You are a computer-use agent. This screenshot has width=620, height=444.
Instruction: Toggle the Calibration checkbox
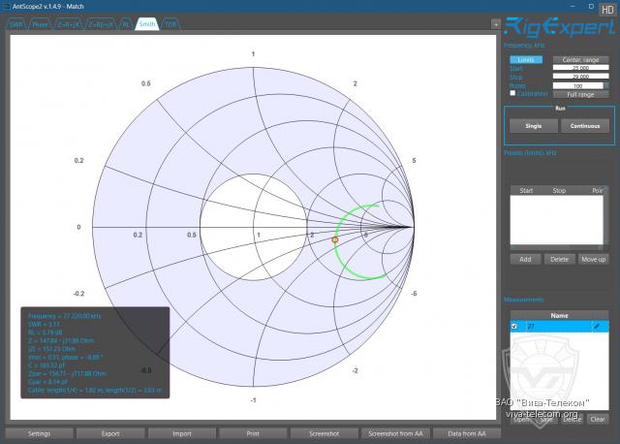513,94
